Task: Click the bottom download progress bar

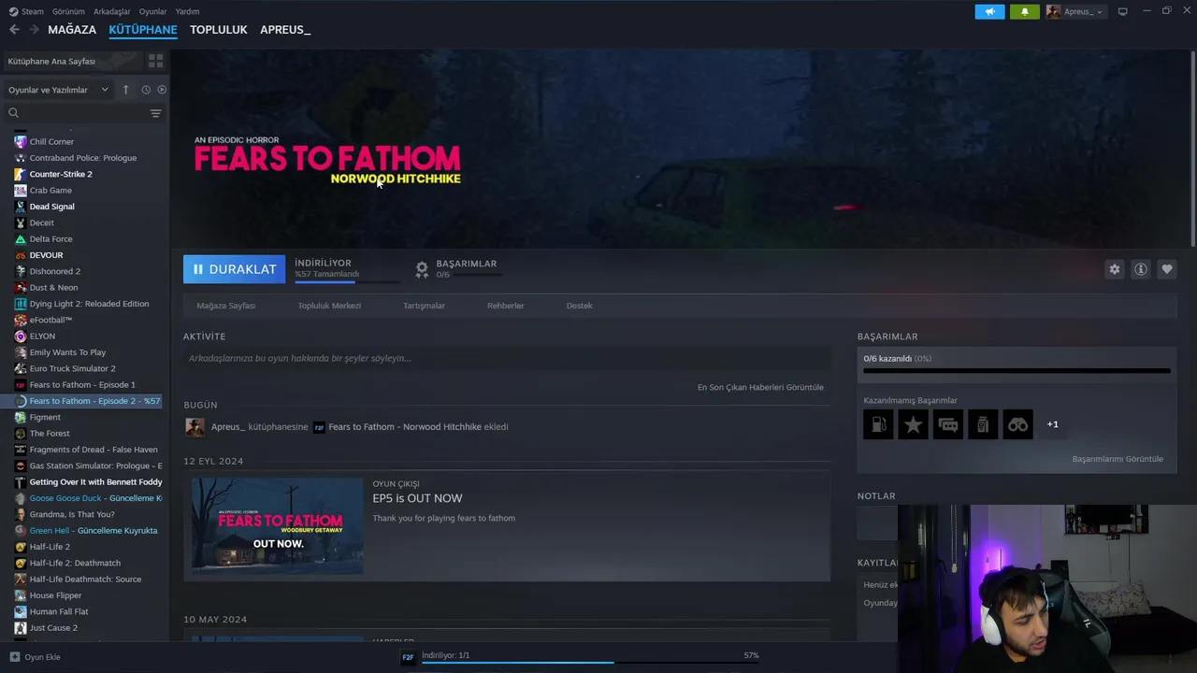Action: coord(590,662)
